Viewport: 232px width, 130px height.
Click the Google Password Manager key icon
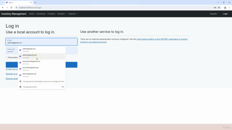pyautogui.click(x=63, y=87)
